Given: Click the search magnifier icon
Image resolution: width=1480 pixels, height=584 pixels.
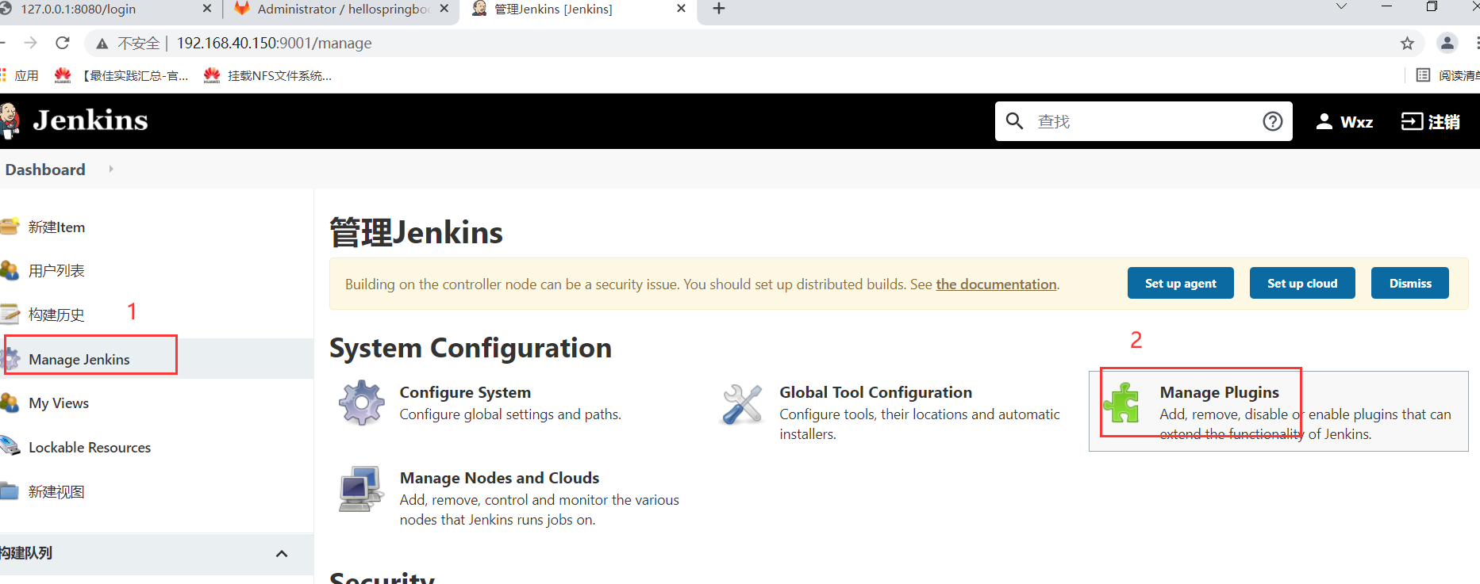Looking at the screenshot, I should pos(1014,120).
